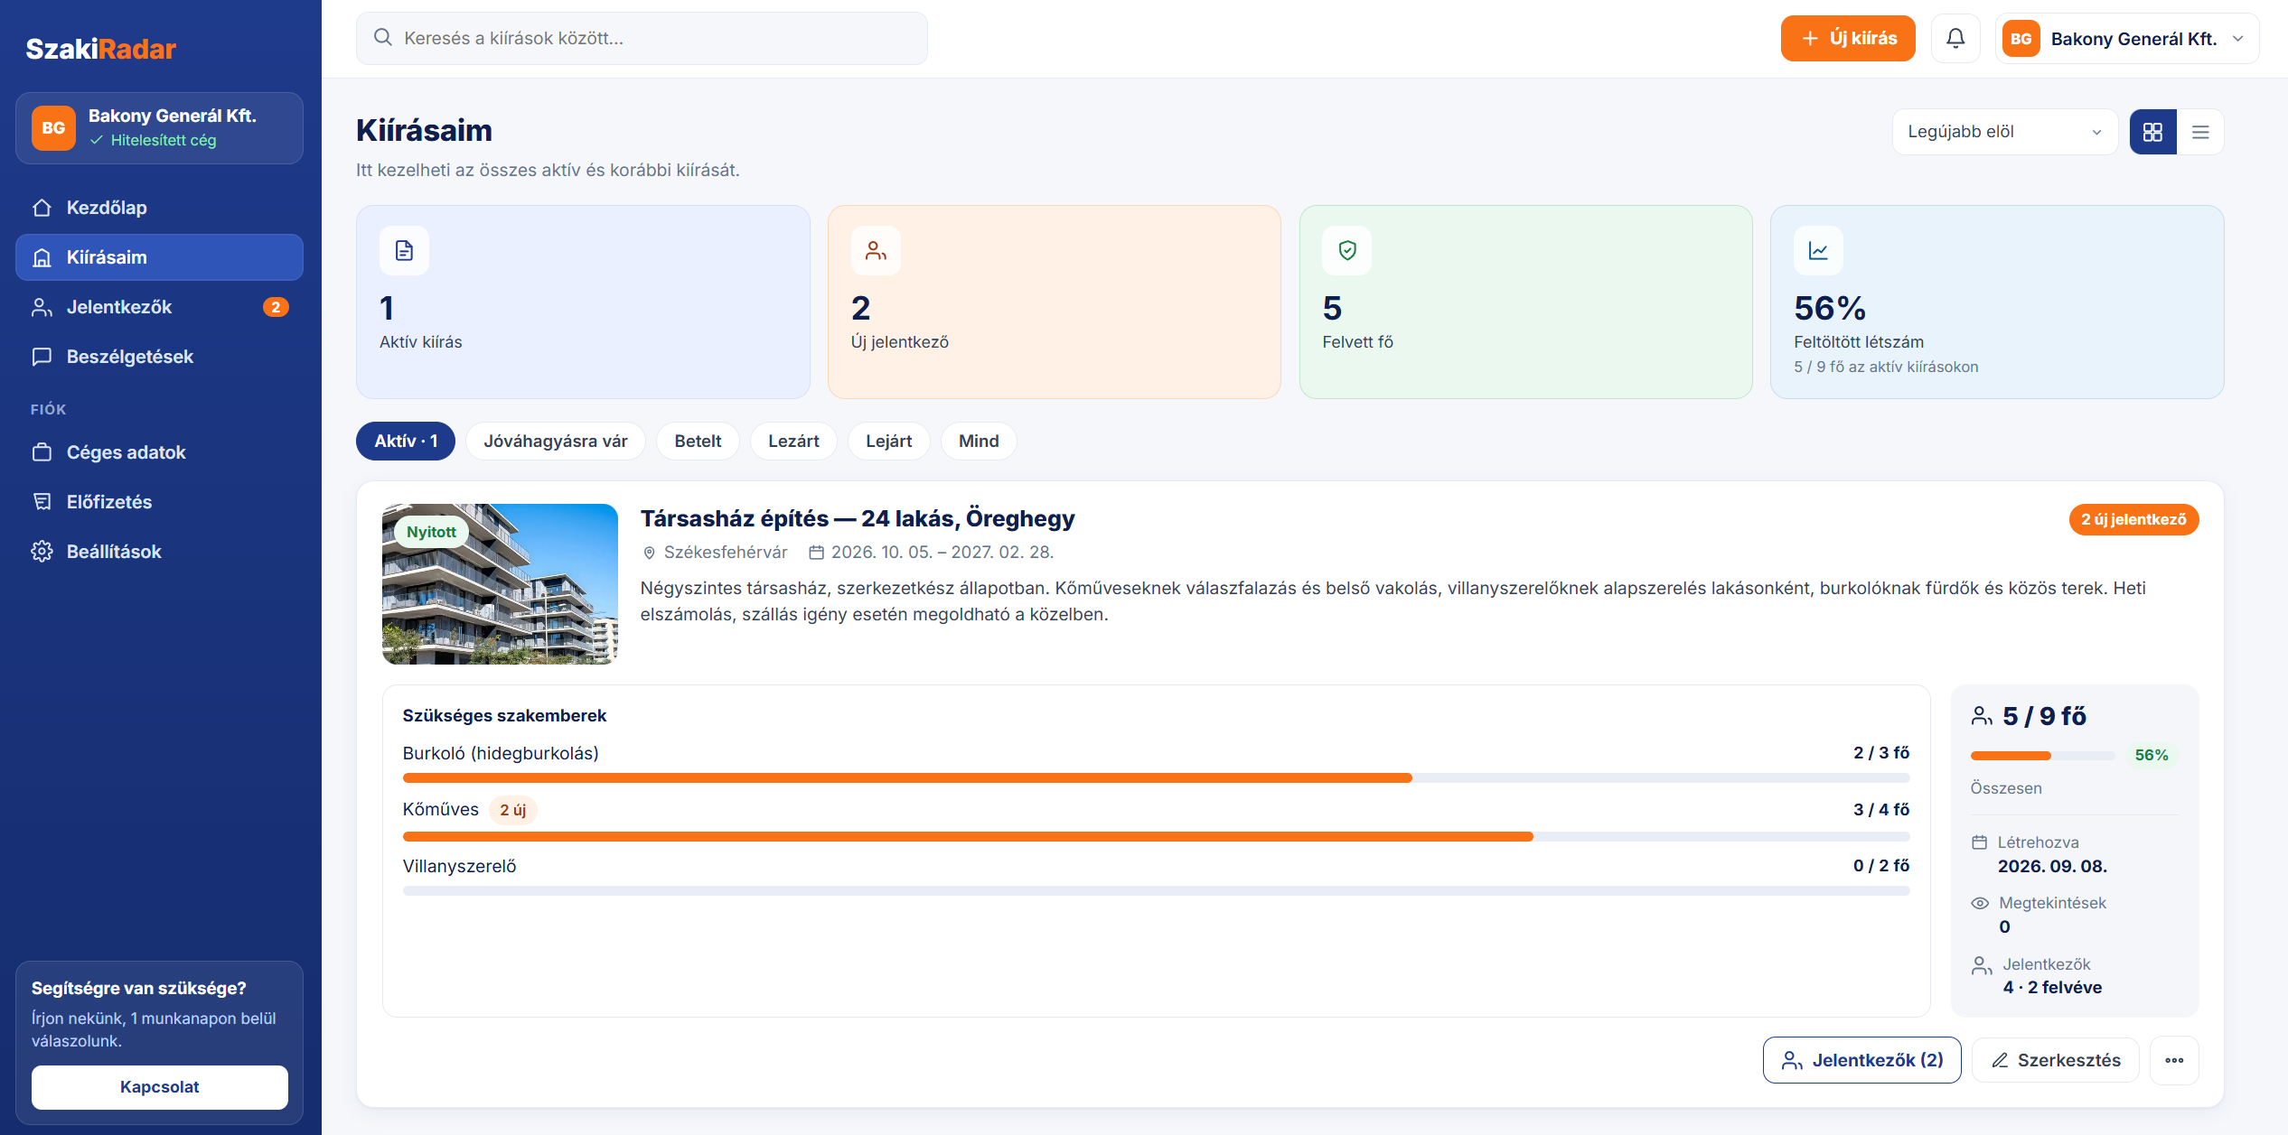Viewport: 2288px width, 1135px height.
Task: Click the SzakiRadar logo
Action: tap(101, 49)
